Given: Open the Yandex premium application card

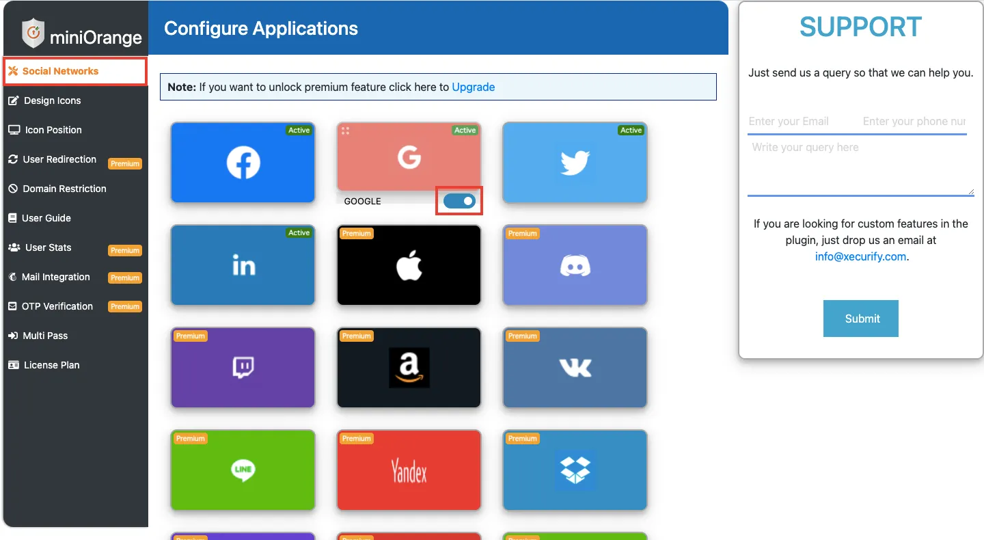Looking at the screenshot, I should pyautogui.click(x=409, y=470).
